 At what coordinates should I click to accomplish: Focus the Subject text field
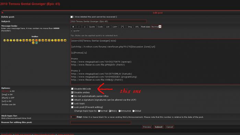(x=108, y=21)
